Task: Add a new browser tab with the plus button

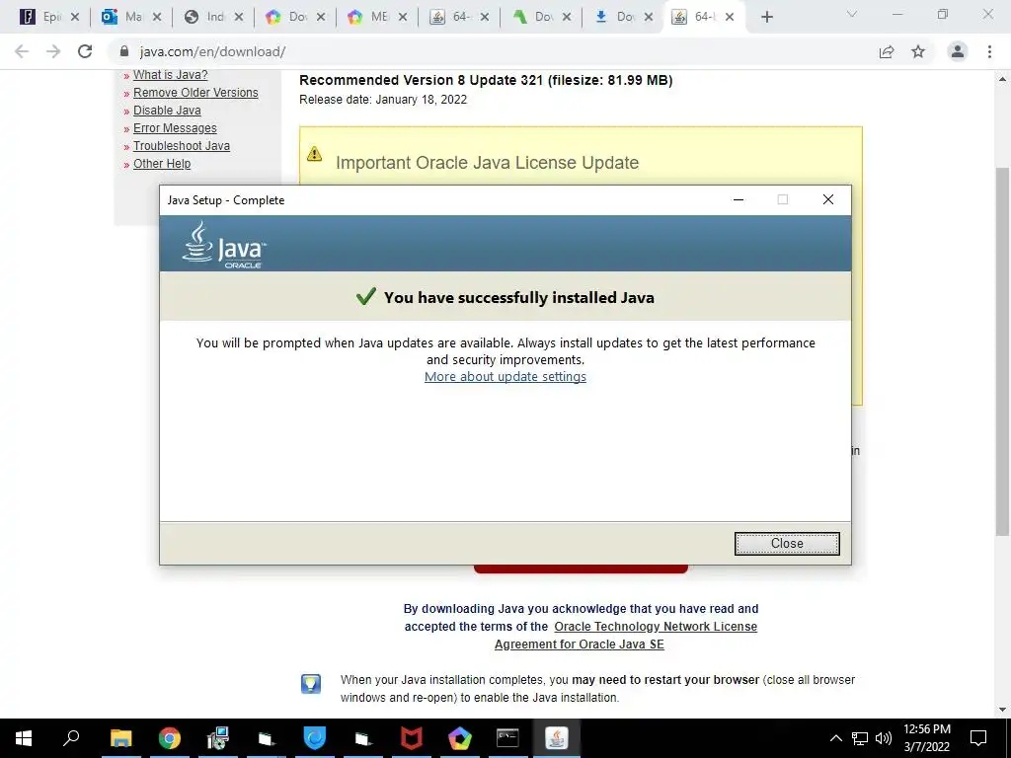Action: pos(766,17)
